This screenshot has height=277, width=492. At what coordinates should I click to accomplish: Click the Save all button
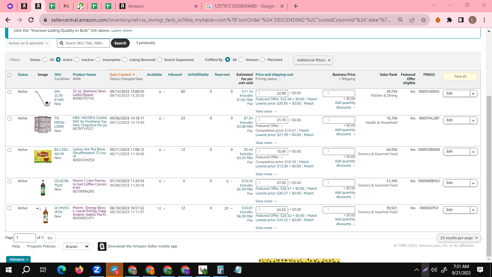tap(460, 76)
